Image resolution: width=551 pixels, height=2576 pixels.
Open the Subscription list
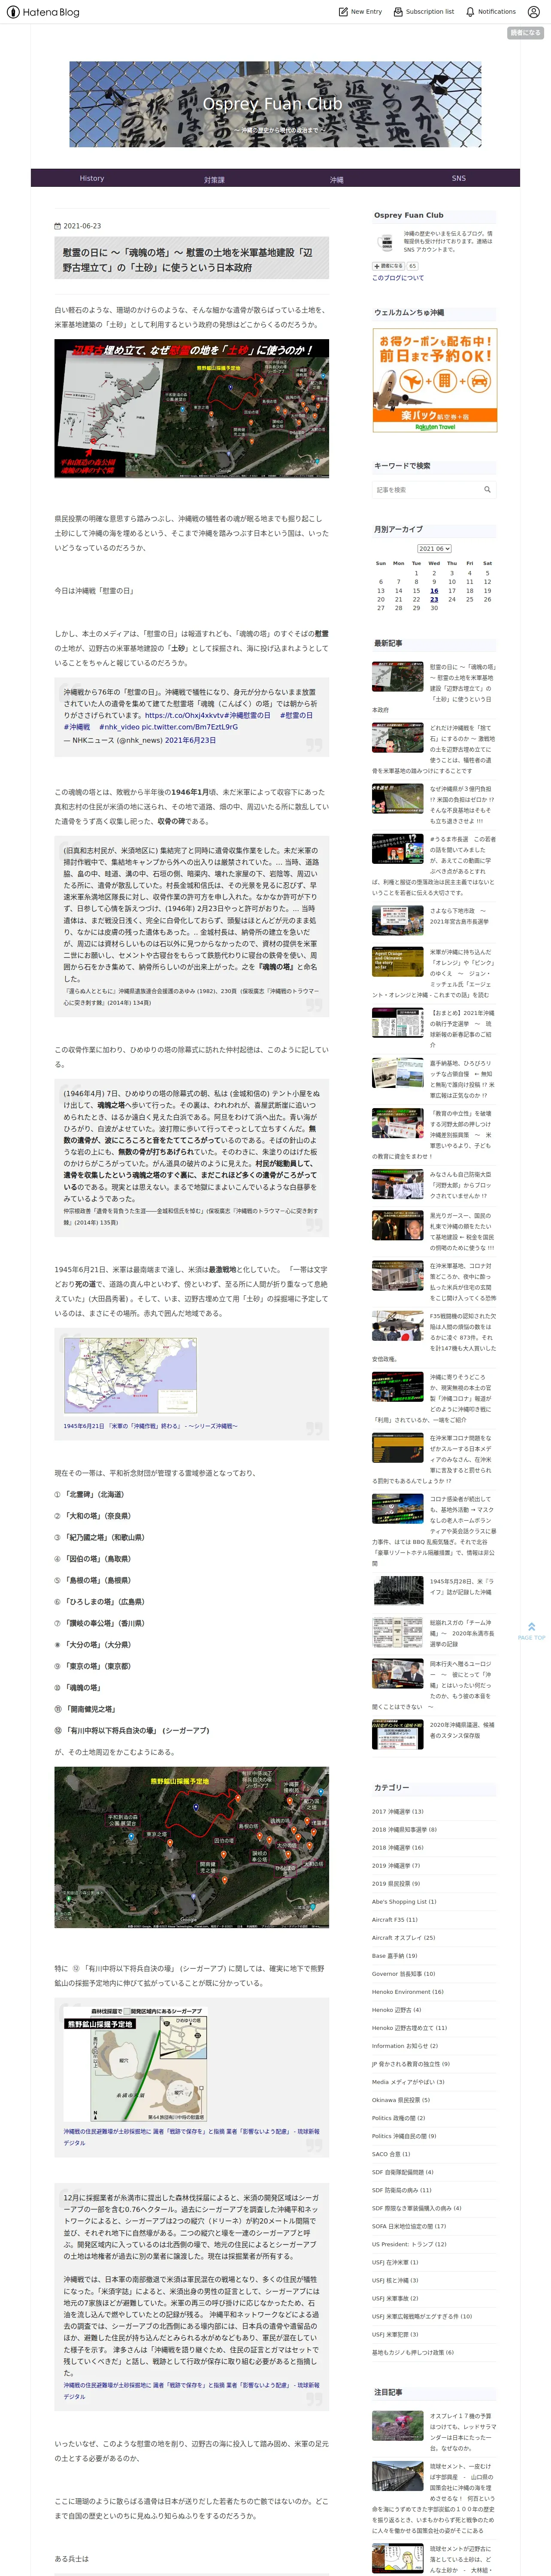click(x=424, y=12)
